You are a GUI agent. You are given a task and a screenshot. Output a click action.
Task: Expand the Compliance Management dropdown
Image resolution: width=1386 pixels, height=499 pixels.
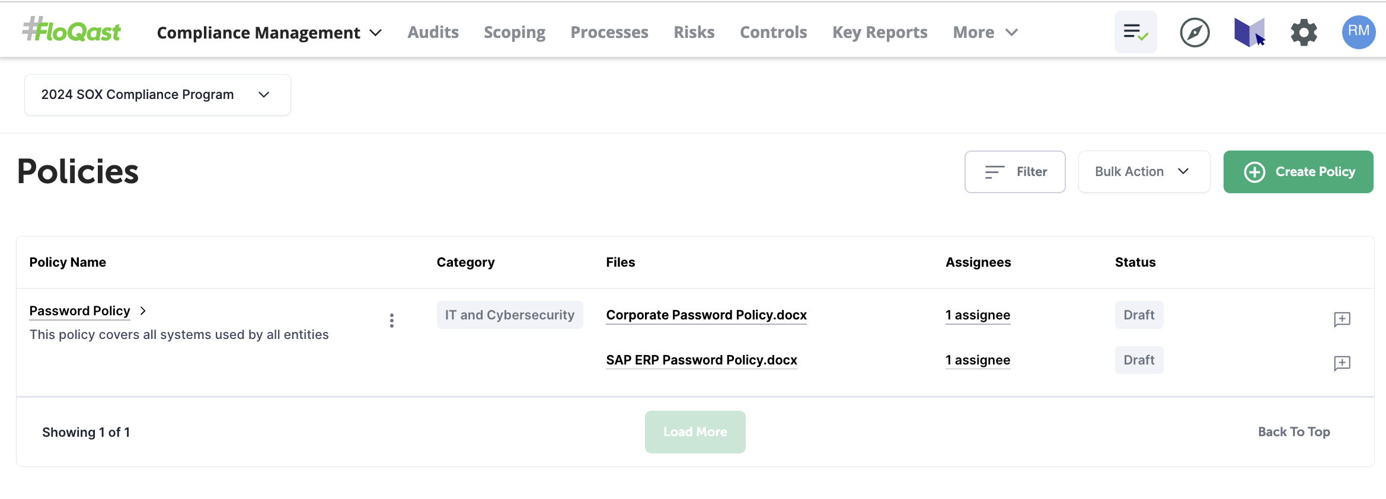[x=269, y=33]
